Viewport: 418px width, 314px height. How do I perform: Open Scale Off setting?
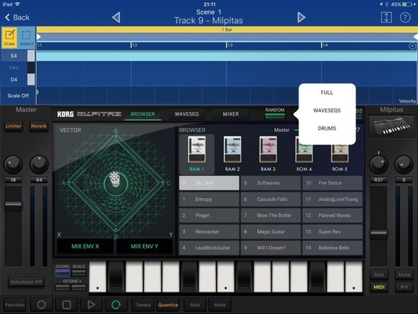18,96
